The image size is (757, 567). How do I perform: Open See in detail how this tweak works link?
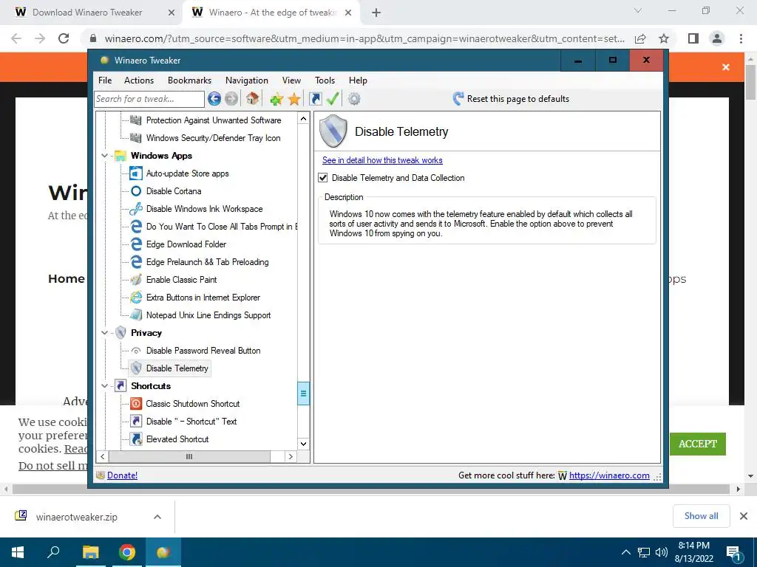382,160
